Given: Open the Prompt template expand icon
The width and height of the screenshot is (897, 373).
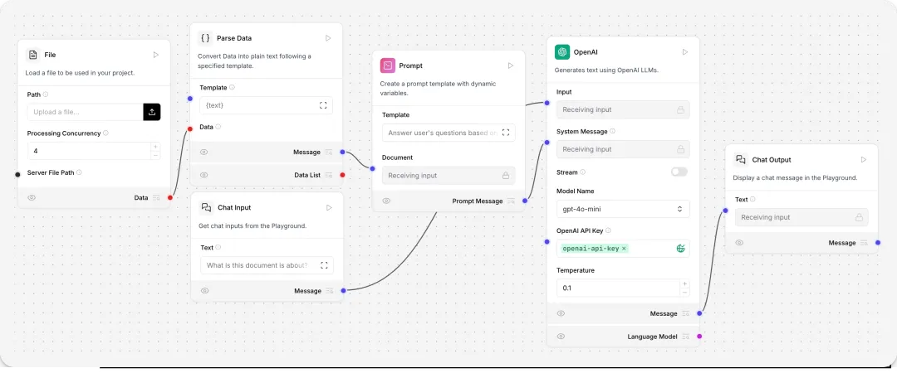Looking at the screenshot, I should tap(506, 133).
